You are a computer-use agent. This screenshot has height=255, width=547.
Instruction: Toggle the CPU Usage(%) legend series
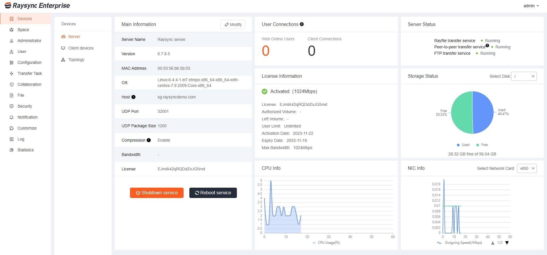click(x=326, y=243)
